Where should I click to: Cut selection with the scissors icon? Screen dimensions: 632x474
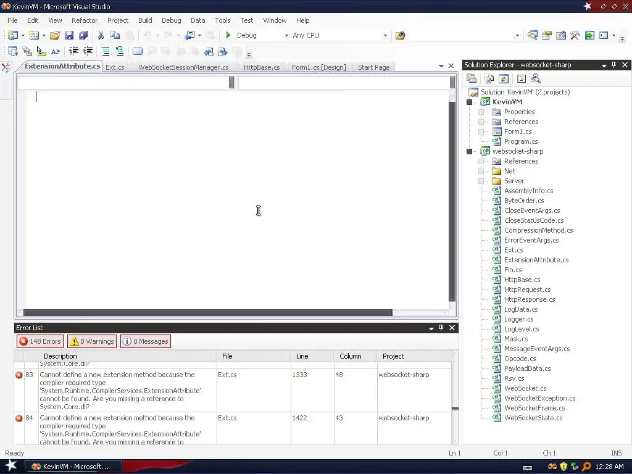[x=101, y=35]
